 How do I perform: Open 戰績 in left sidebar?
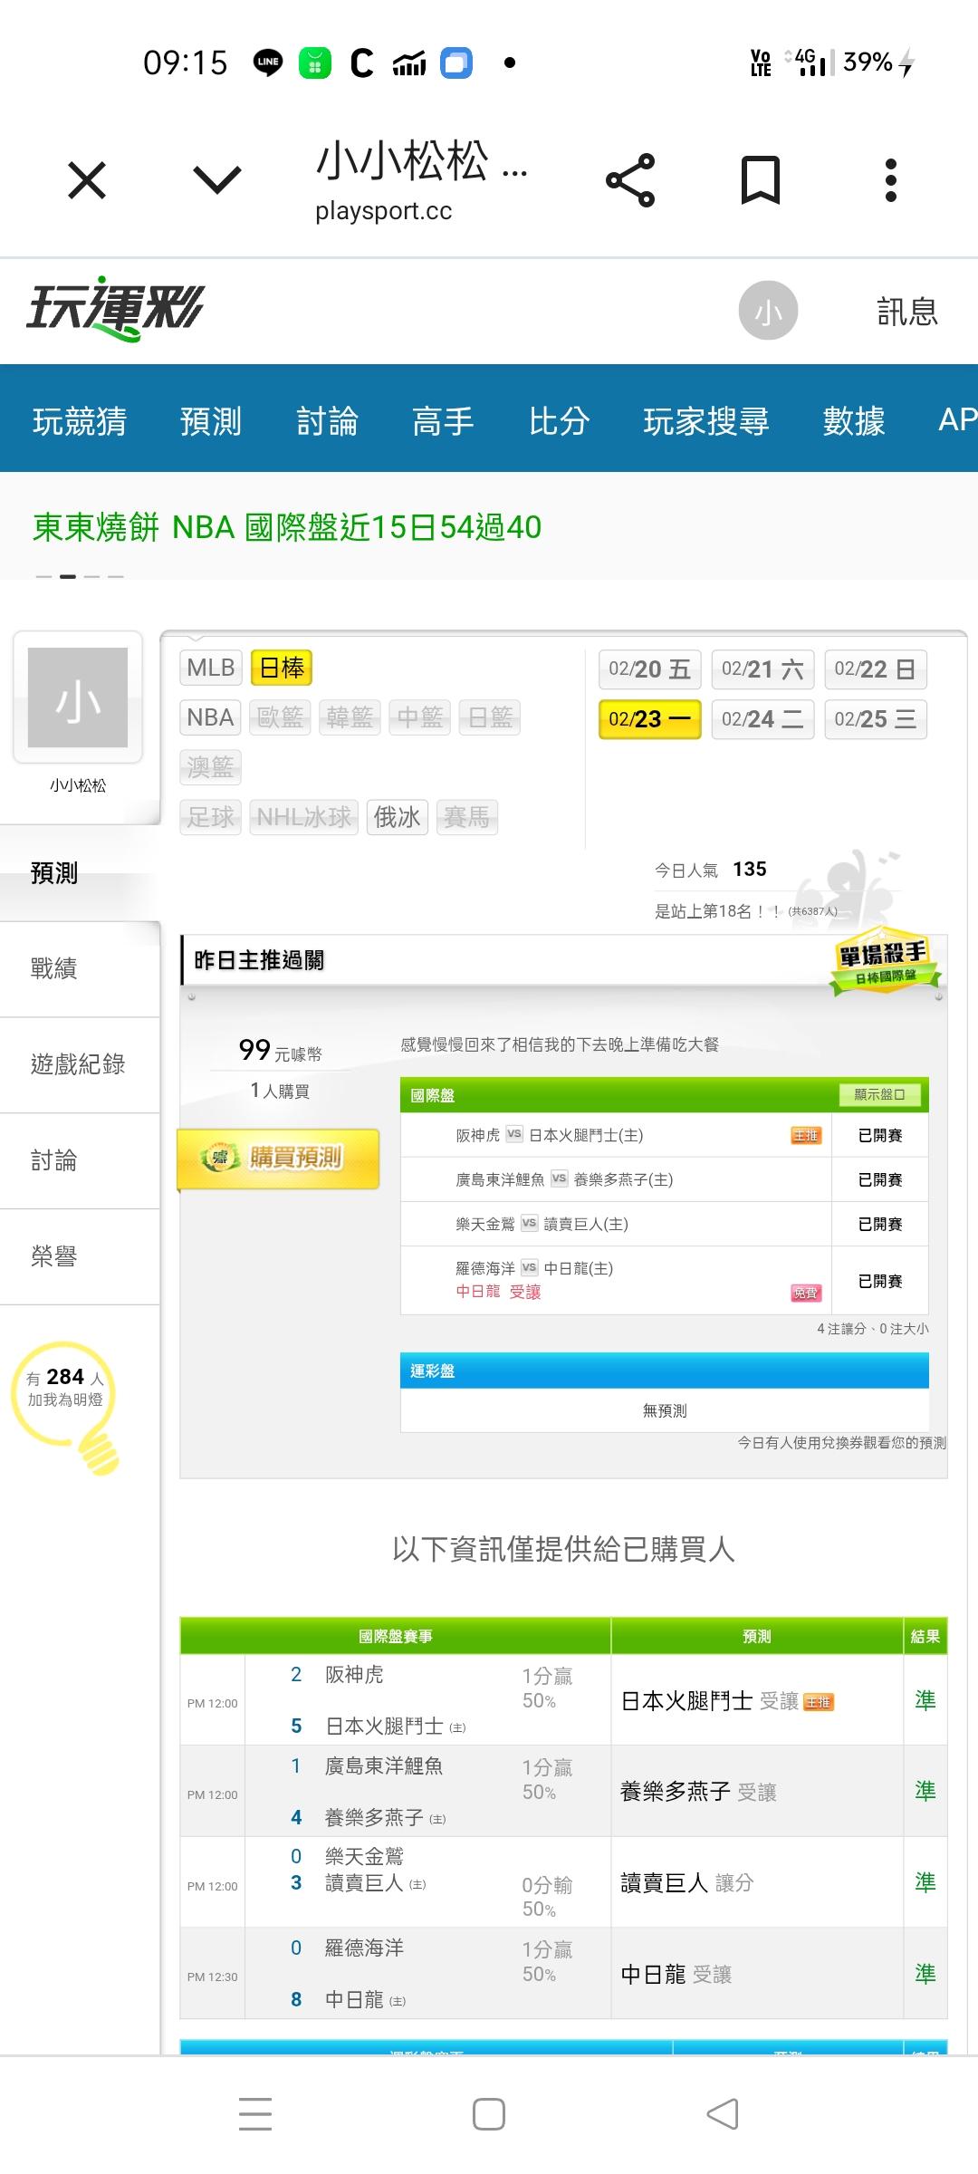click(80, 969)
